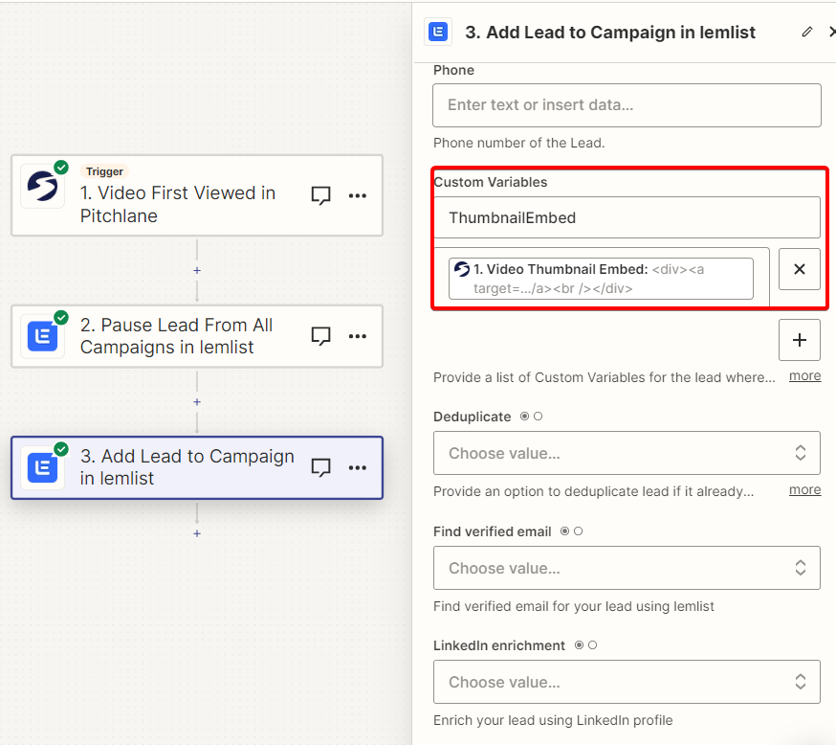Click 'Phone number of the Lead.' text
Viewport: 836px width, 745px height.
(x=518, y=143)
